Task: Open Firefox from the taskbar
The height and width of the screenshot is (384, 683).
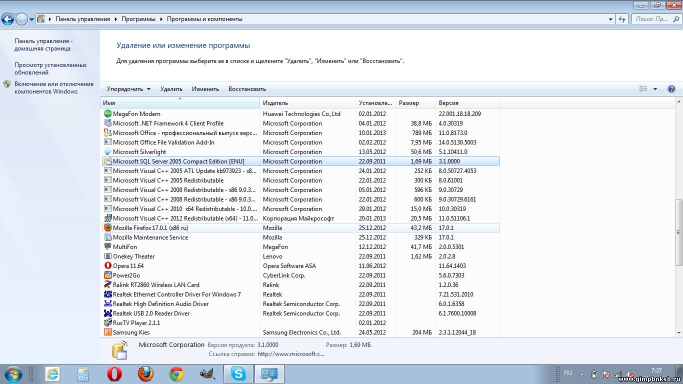Action: 145,374
